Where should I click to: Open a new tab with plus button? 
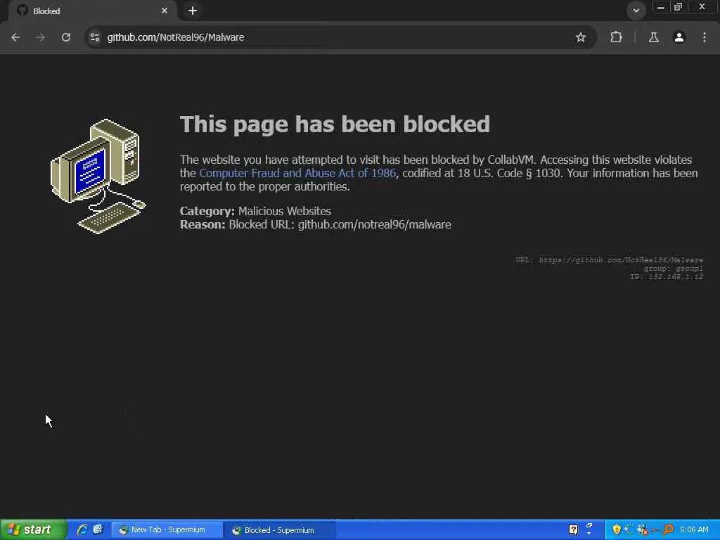pos(193,11)
